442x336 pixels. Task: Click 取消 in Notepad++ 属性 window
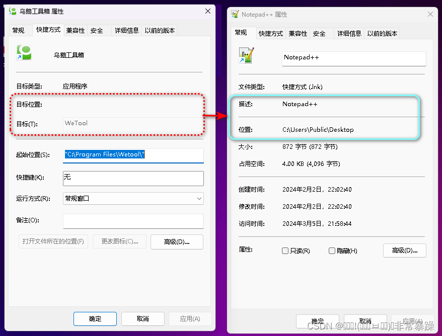pyautogui.click(x=365, y=321)
